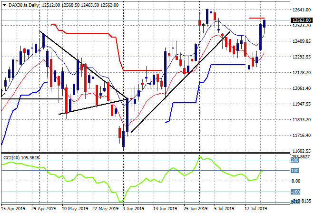Open the DAX30.fs chart dropdown triangle
This screenshot has width=314, height=214.
4,5
